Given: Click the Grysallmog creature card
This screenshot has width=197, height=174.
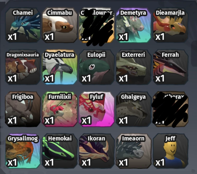Looking at the screenshot, I should point(23,151).
